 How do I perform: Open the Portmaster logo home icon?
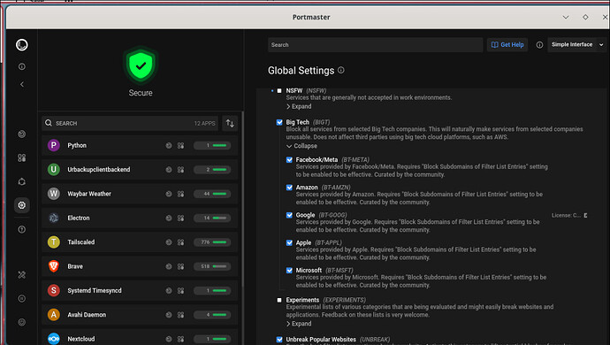click(x=22, y=45)
